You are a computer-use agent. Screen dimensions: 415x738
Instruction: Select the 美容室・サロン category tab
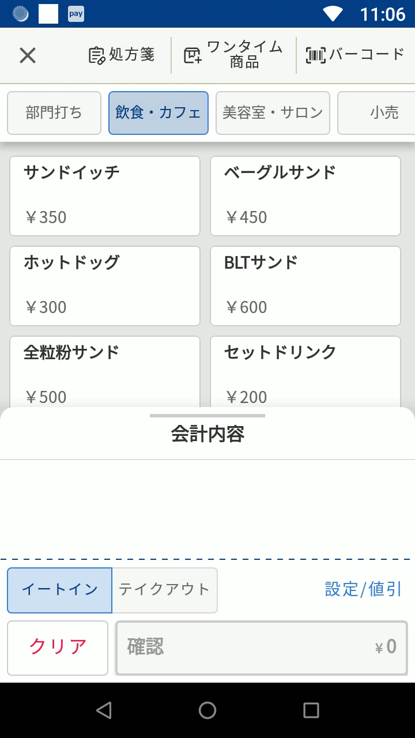273,113
